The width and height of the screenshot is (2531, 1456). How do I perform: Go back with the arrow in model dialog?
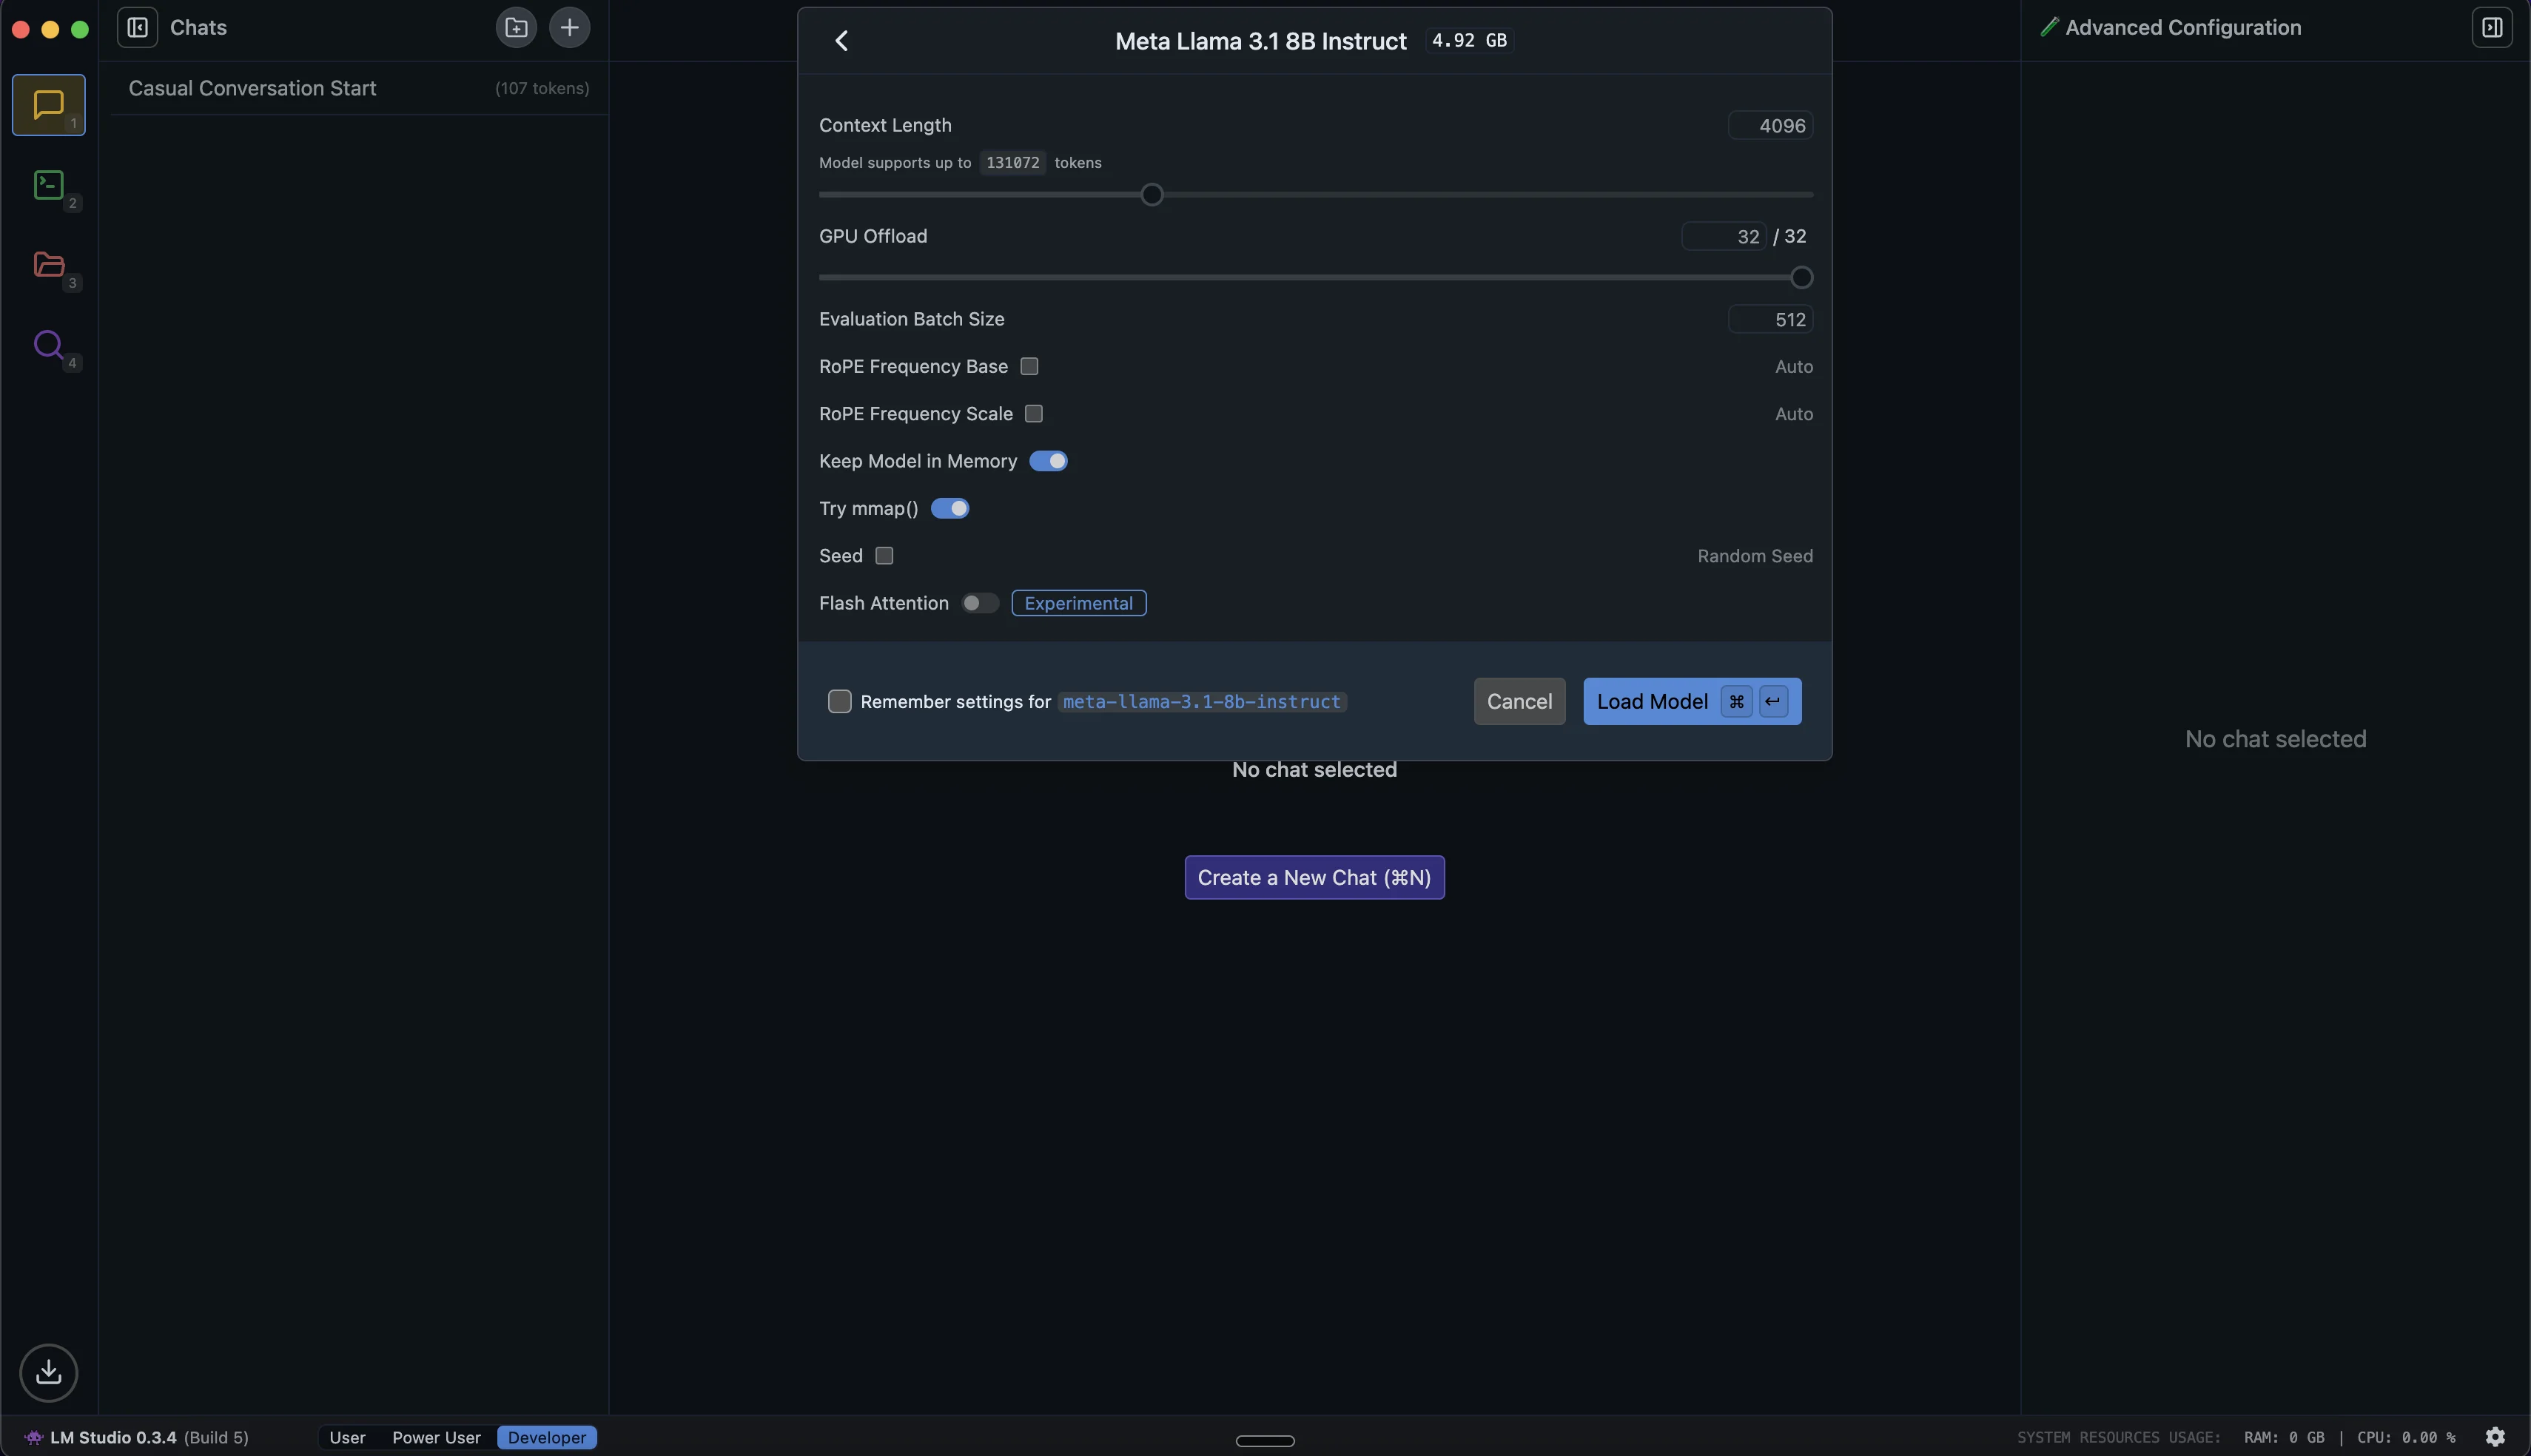[841, 41]
